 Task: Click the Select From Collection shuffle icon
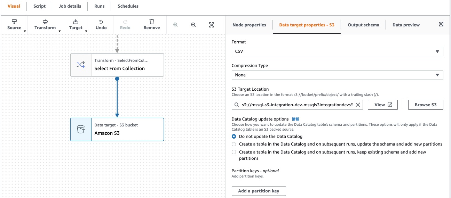[x=81, y=65]
